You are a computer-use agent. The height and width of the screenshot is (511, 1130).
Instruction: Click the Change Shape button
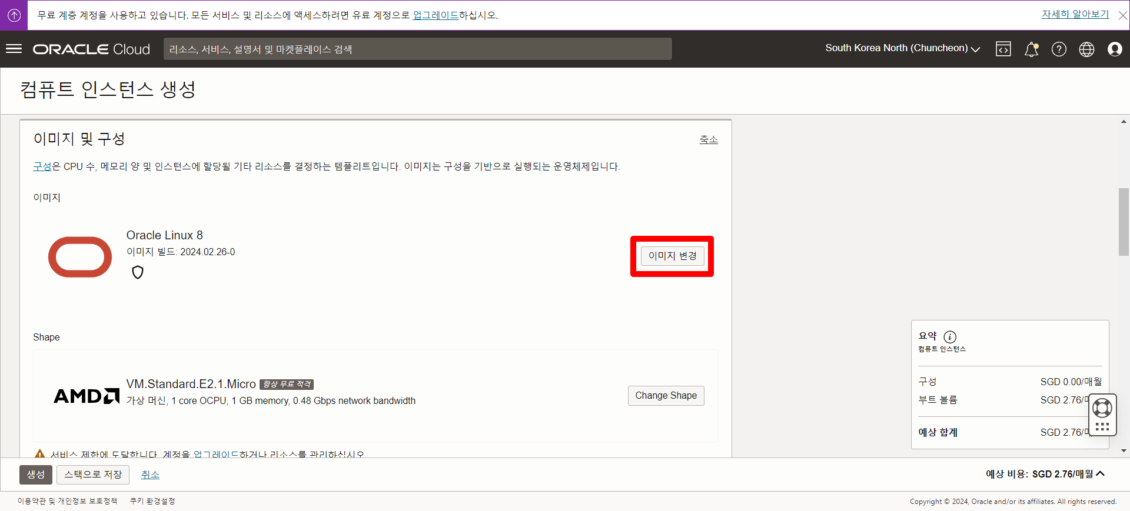coord(666,396)
